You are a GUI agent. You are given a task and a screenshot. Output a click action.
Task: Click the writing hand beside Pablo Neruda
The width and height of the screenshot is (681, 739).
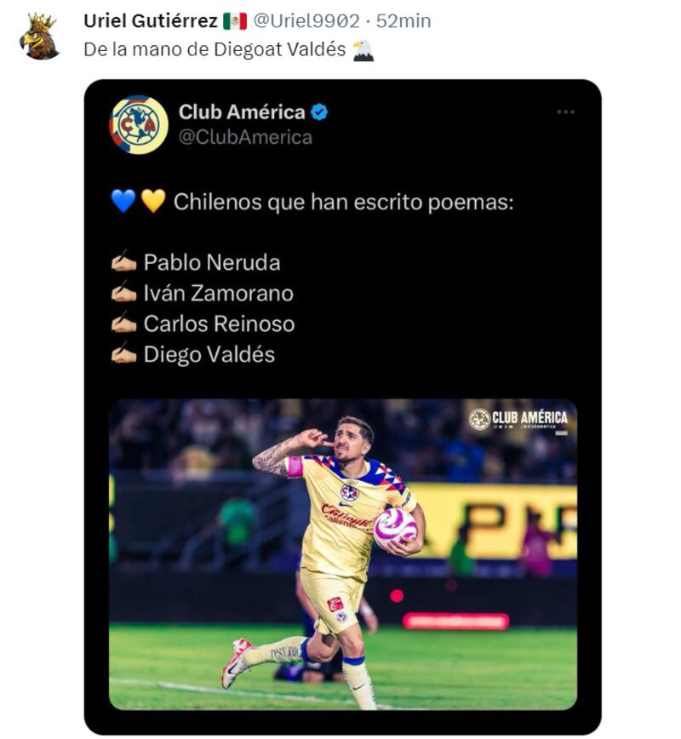[124, 262]
